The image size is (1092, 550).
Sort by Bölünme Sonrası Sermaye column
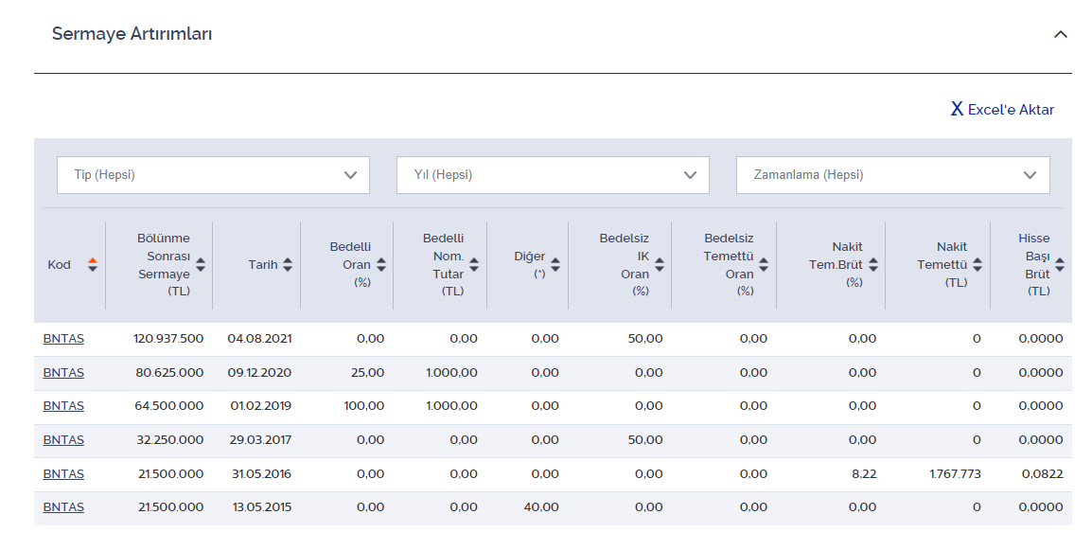201,265
